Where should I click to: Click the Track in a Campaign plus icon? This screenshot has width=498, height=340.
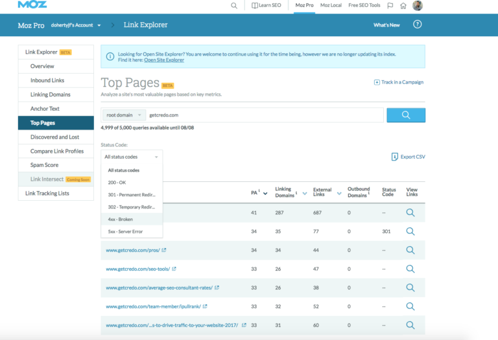(377, 82)
